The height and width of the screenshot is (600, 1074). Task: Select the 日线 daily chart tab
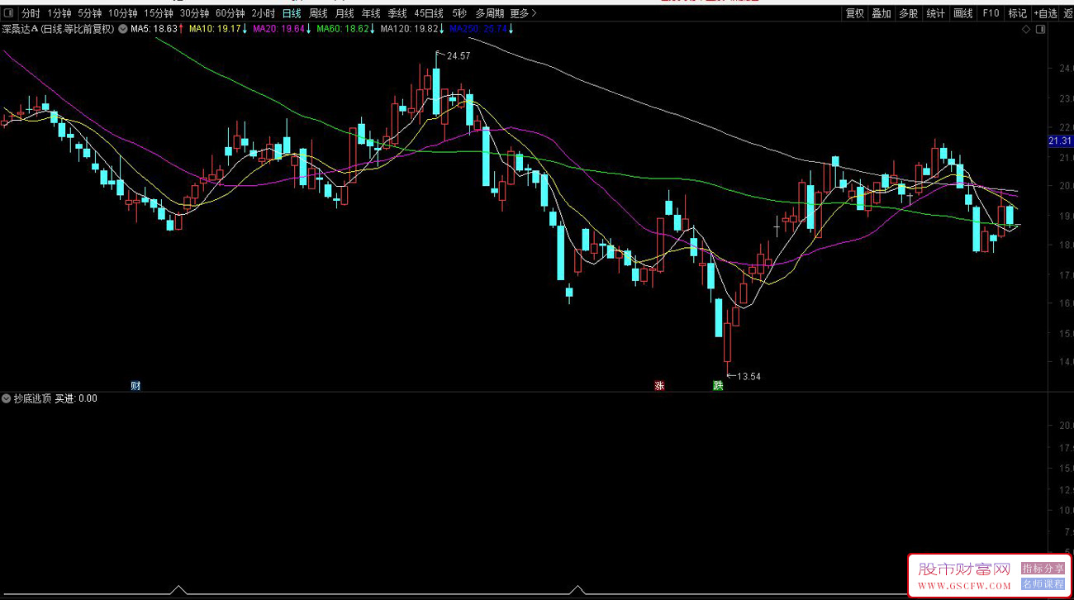292,13
